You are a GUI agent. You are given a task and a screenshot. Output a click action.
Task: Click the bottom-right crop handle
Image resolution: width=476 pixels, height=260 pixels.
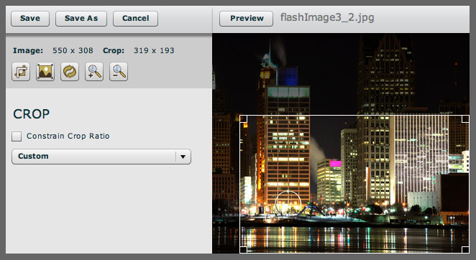point(465,249)
